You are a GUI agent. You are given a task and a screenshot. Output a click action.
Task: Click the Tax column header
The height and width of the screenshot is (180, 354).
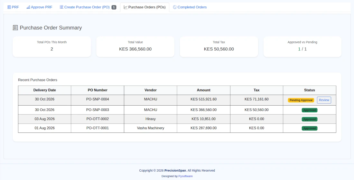pos(256,90)
